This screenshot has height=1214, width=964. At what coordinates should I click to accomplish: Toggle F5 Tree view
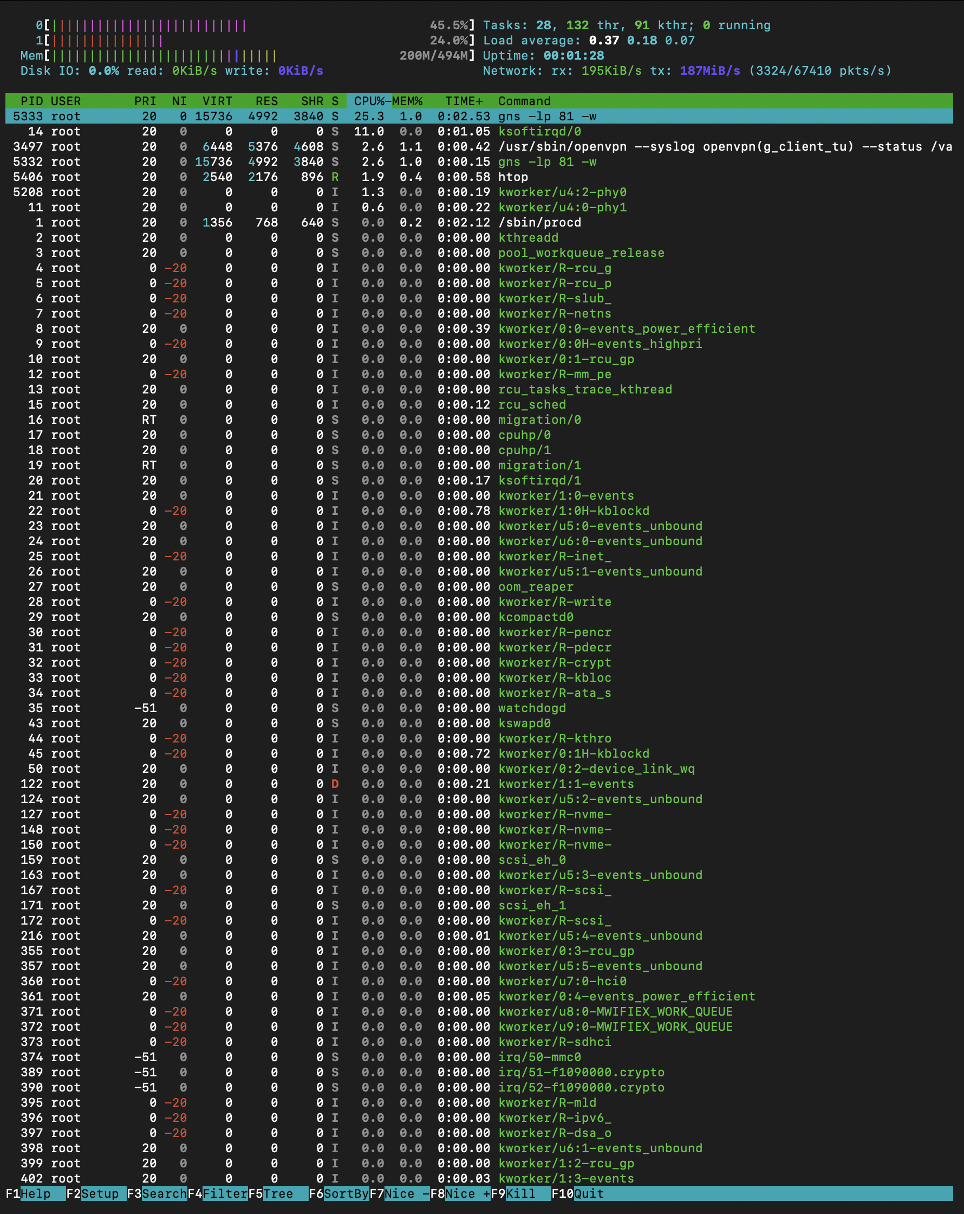tap(278, 1193)
